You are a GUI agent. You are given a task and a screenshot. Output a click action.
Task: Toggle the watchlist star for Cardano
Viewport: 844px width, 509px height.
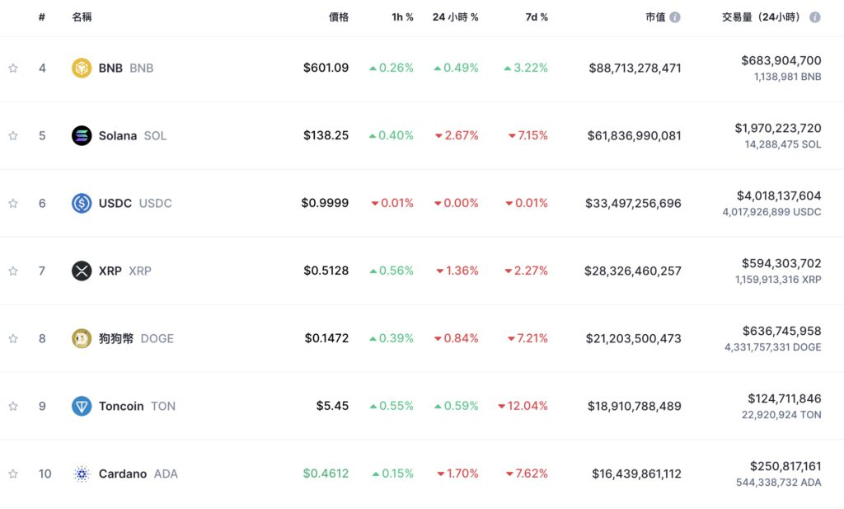click(x=13, y=474)
